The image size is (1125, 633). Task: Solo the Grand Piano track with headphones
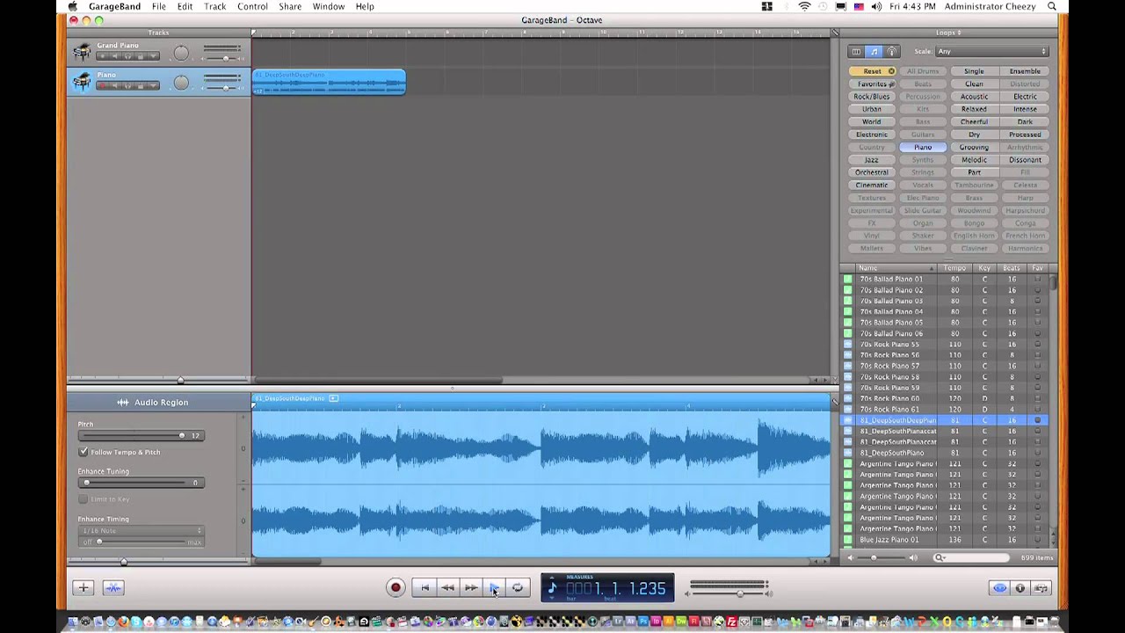tap(128, 57)
